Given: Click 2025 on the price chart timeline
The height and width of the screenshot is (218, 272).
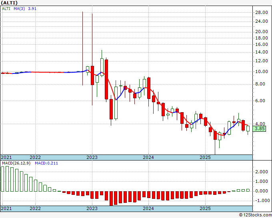Looking at the screenshot, I should tap(205, 157).
